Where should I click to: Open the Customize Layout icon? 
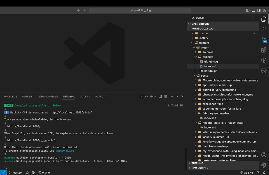coord(265,10)
